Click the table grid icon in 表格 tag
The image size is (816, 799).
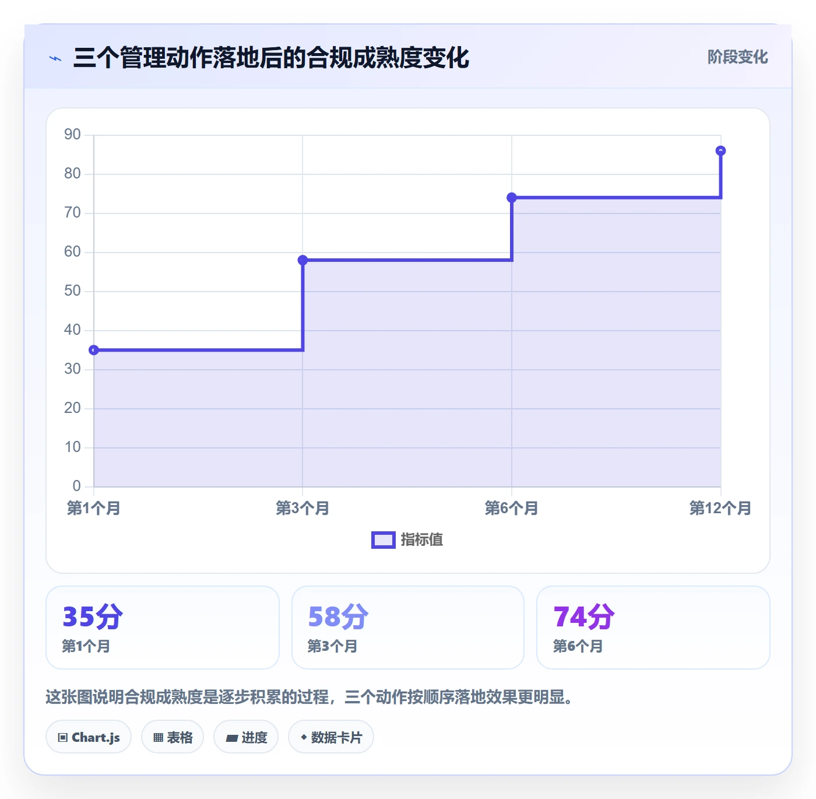pyautogui.click(x=158, y=738)
